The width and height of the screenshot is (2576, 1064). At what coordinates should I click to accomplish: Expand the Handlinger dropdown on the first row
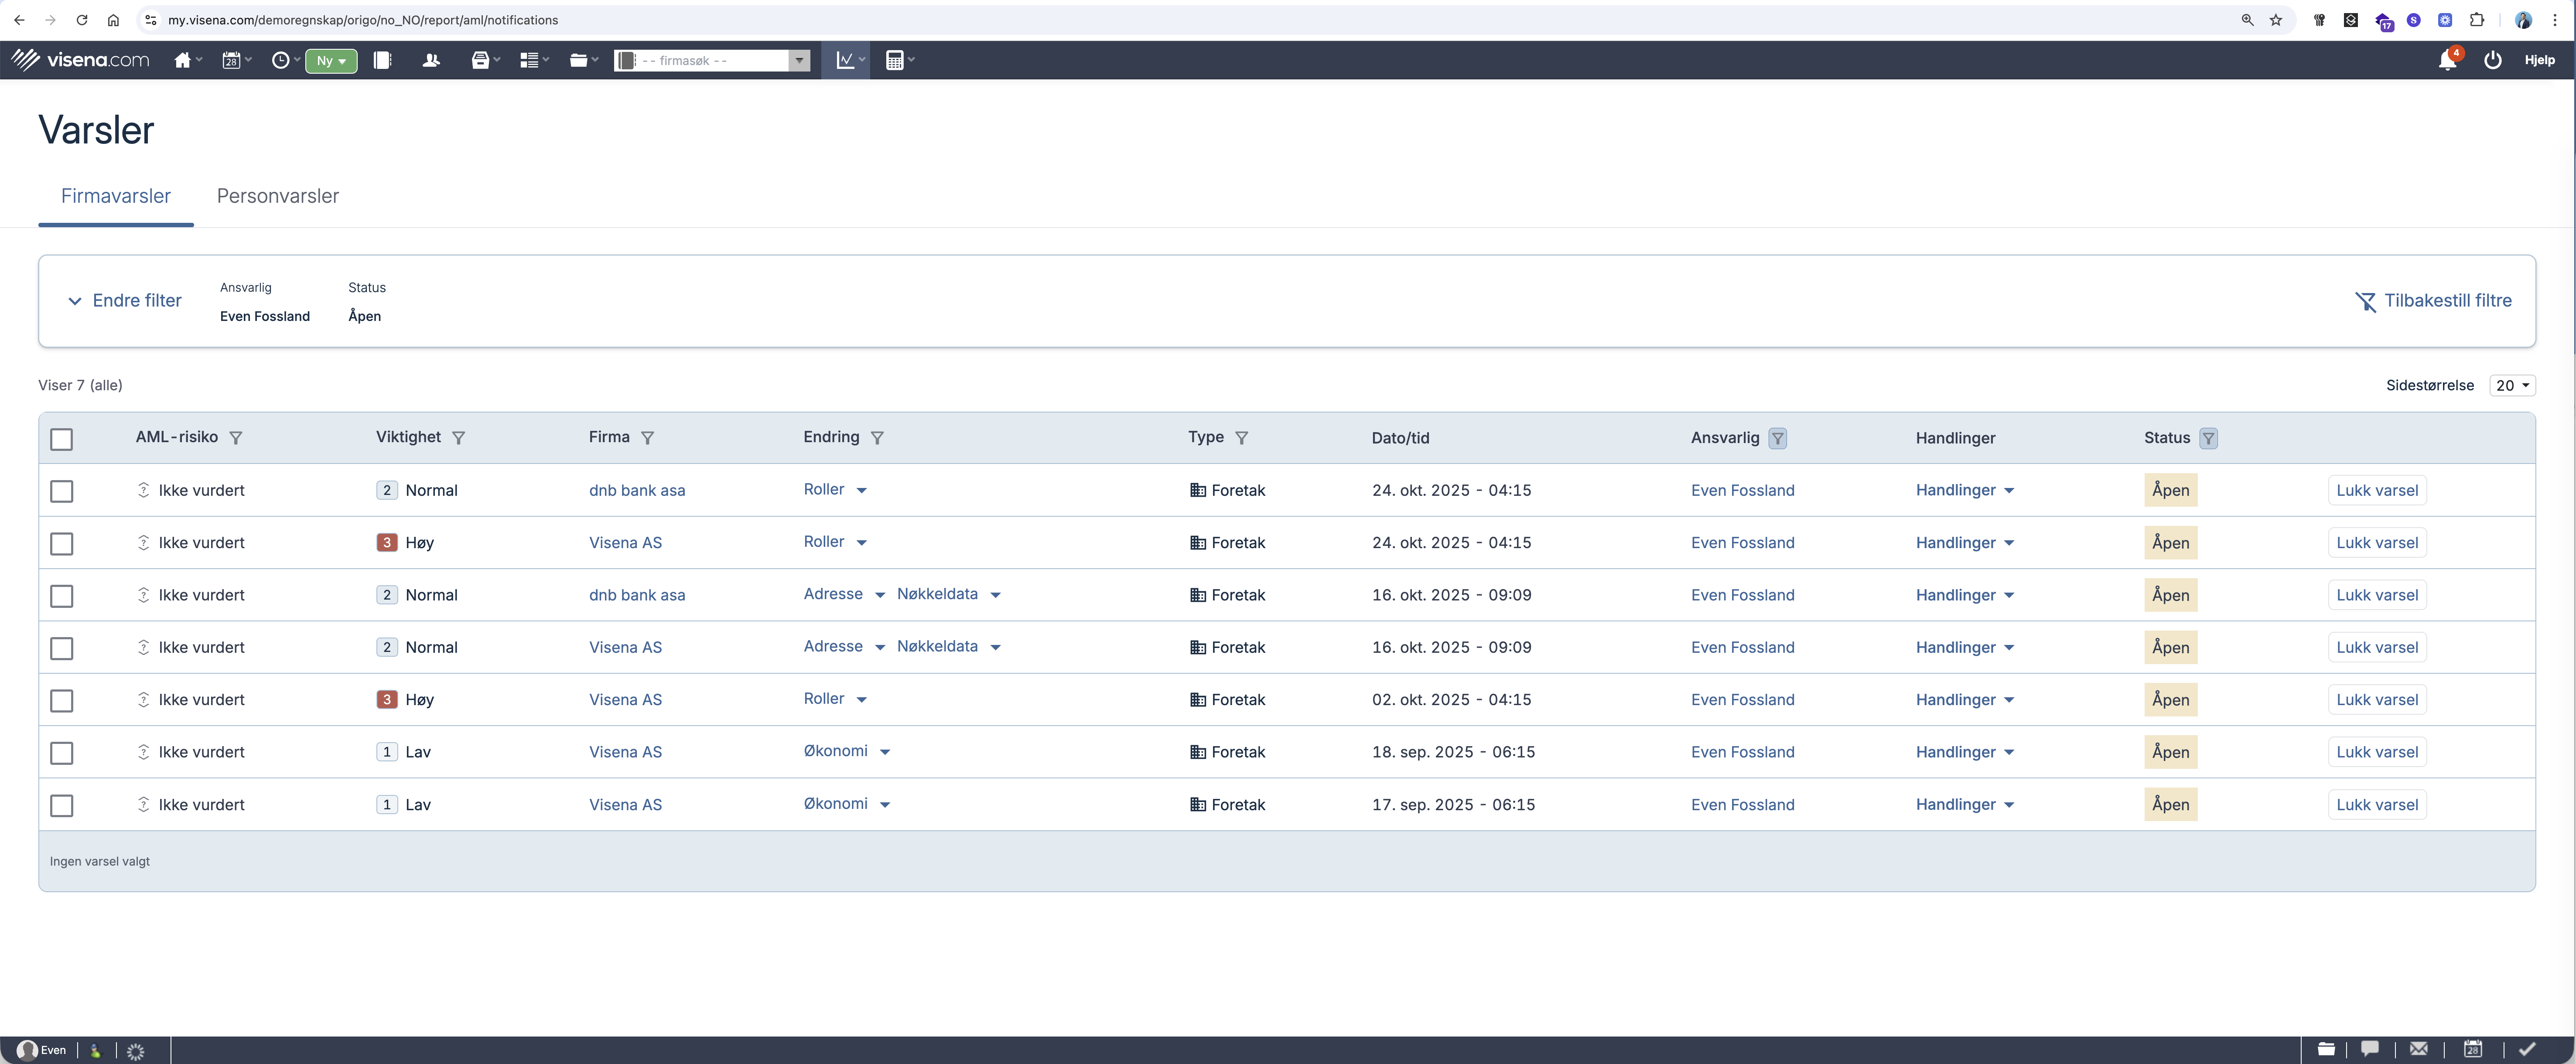pos(1963,490)
